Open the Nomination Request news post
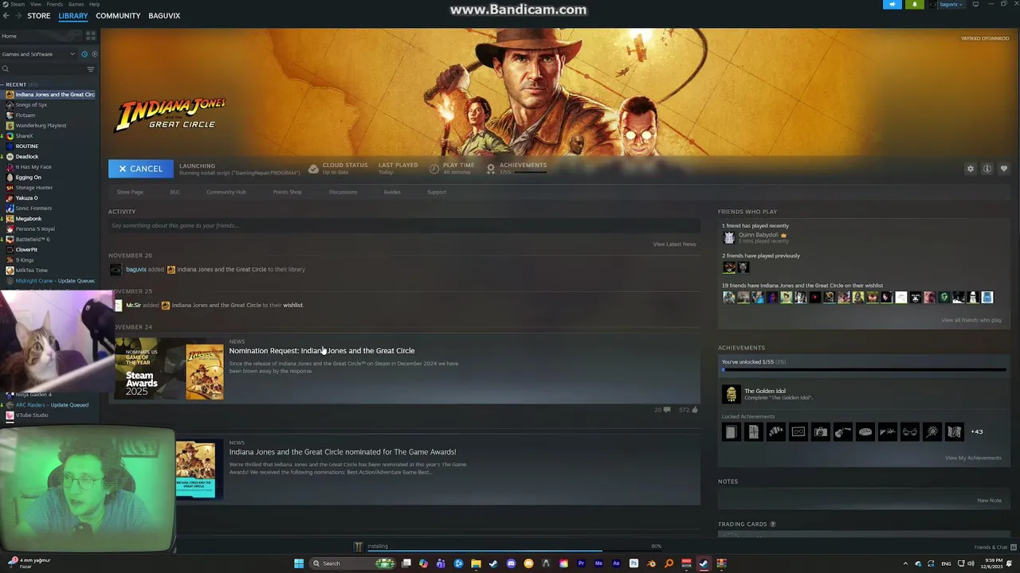Screen dimensions: 1020x573 322,351
